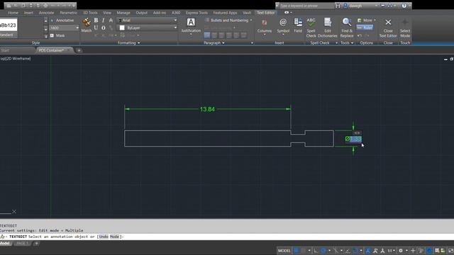Click the clean screen icon in status bar
This screenshot has width=454, height=255.
451,250
